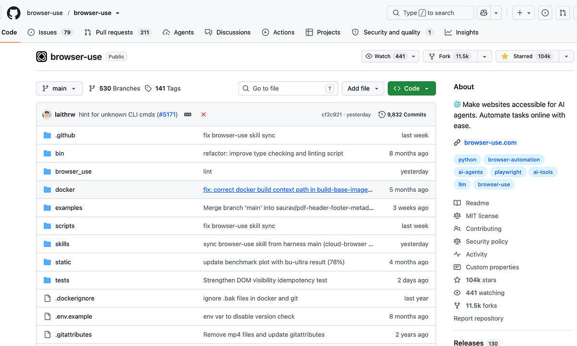Image resolution: width=577 pixels, height=346 pixels.
Task: Open the Security and quality tab
Action: (x=393, y=32)
